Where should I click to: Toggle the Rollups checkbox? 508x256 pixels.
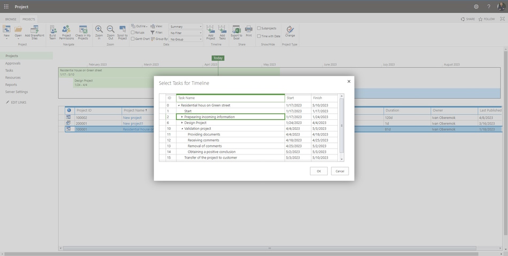133,33
